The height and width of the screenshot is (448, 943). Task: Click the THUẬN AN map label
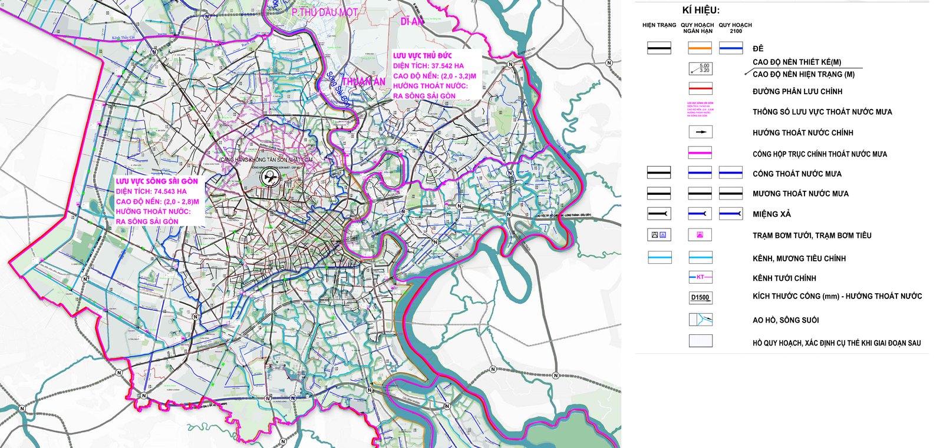[364, 82]
